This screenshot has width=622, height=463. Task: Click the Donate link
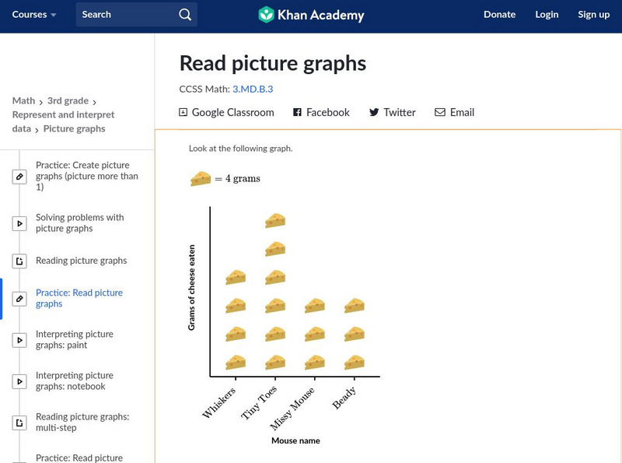click(x=499, y=15)
